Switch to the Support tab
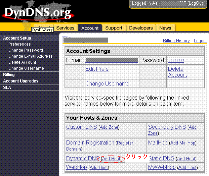The width and height of the screenshot is (209, 176). point(114,28)
